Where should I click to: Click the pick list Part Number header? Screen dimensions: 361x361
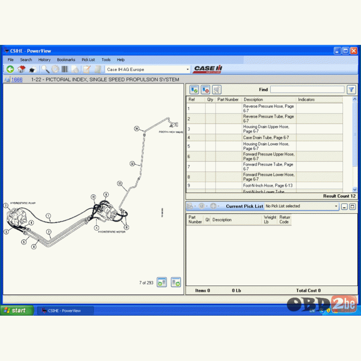click(195, 219)
